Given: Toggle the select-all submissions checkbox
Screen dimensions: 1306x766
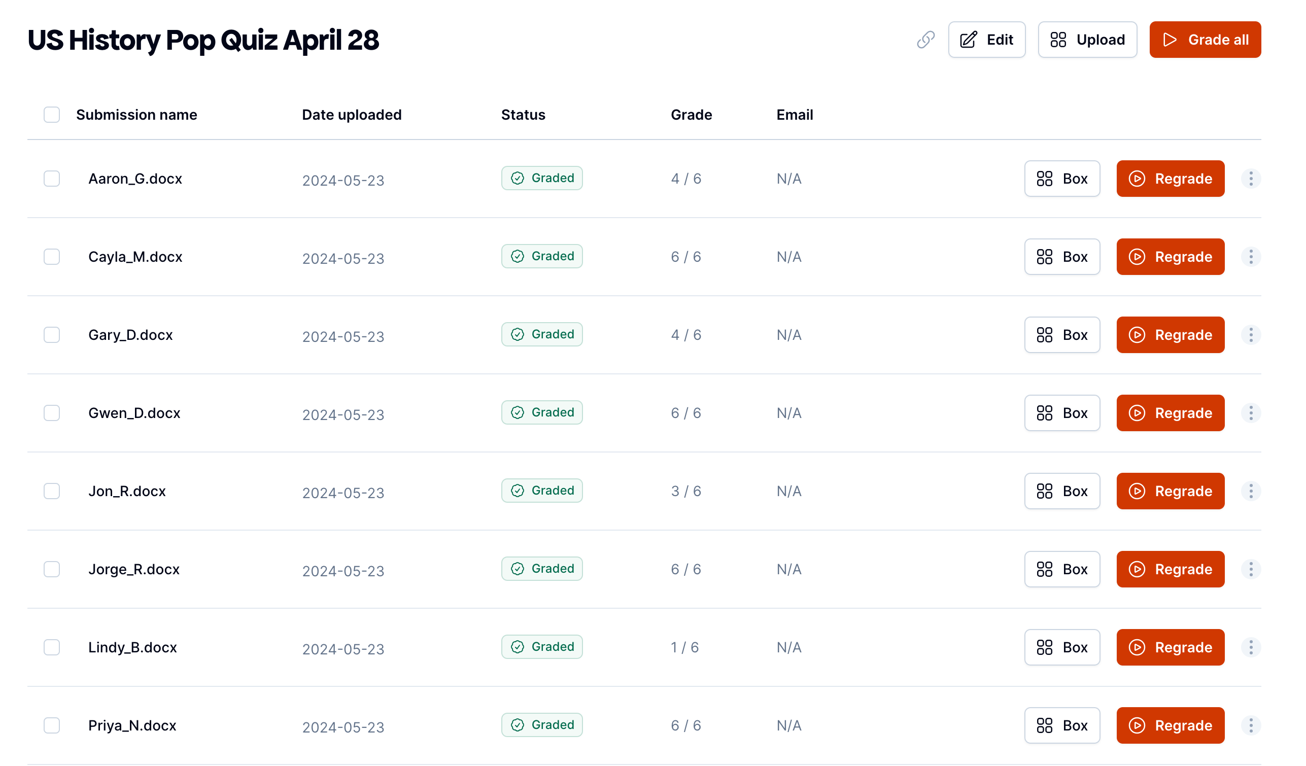Looking at the screenshot, I should point(52,115).
